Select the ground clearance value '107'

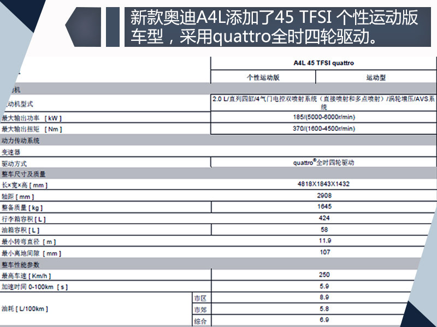(x=325, y=252)
